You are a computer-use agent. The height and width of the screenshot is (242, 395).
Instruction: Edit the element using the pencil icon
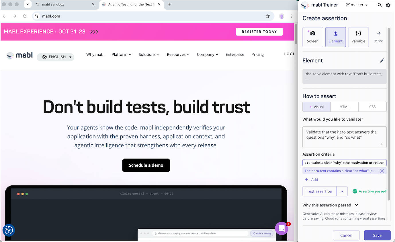pos(382,61)
